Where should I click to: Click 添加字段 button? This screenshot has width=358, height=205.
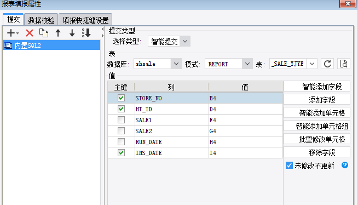tap(317, 100)
